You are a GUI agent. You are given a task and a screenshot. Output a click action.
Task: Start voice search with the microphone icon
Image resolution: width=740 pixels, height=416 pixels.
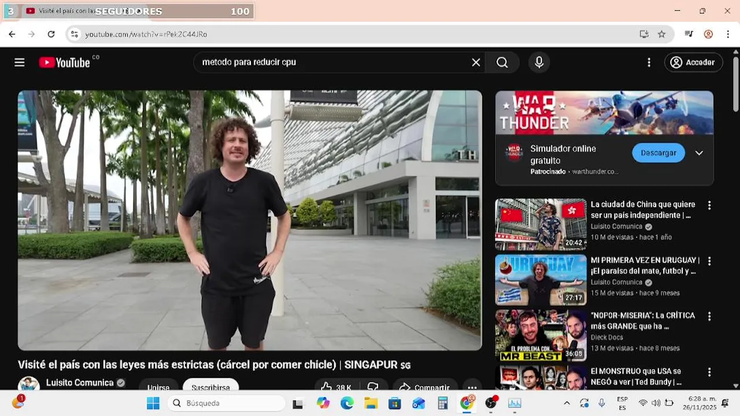539,62
